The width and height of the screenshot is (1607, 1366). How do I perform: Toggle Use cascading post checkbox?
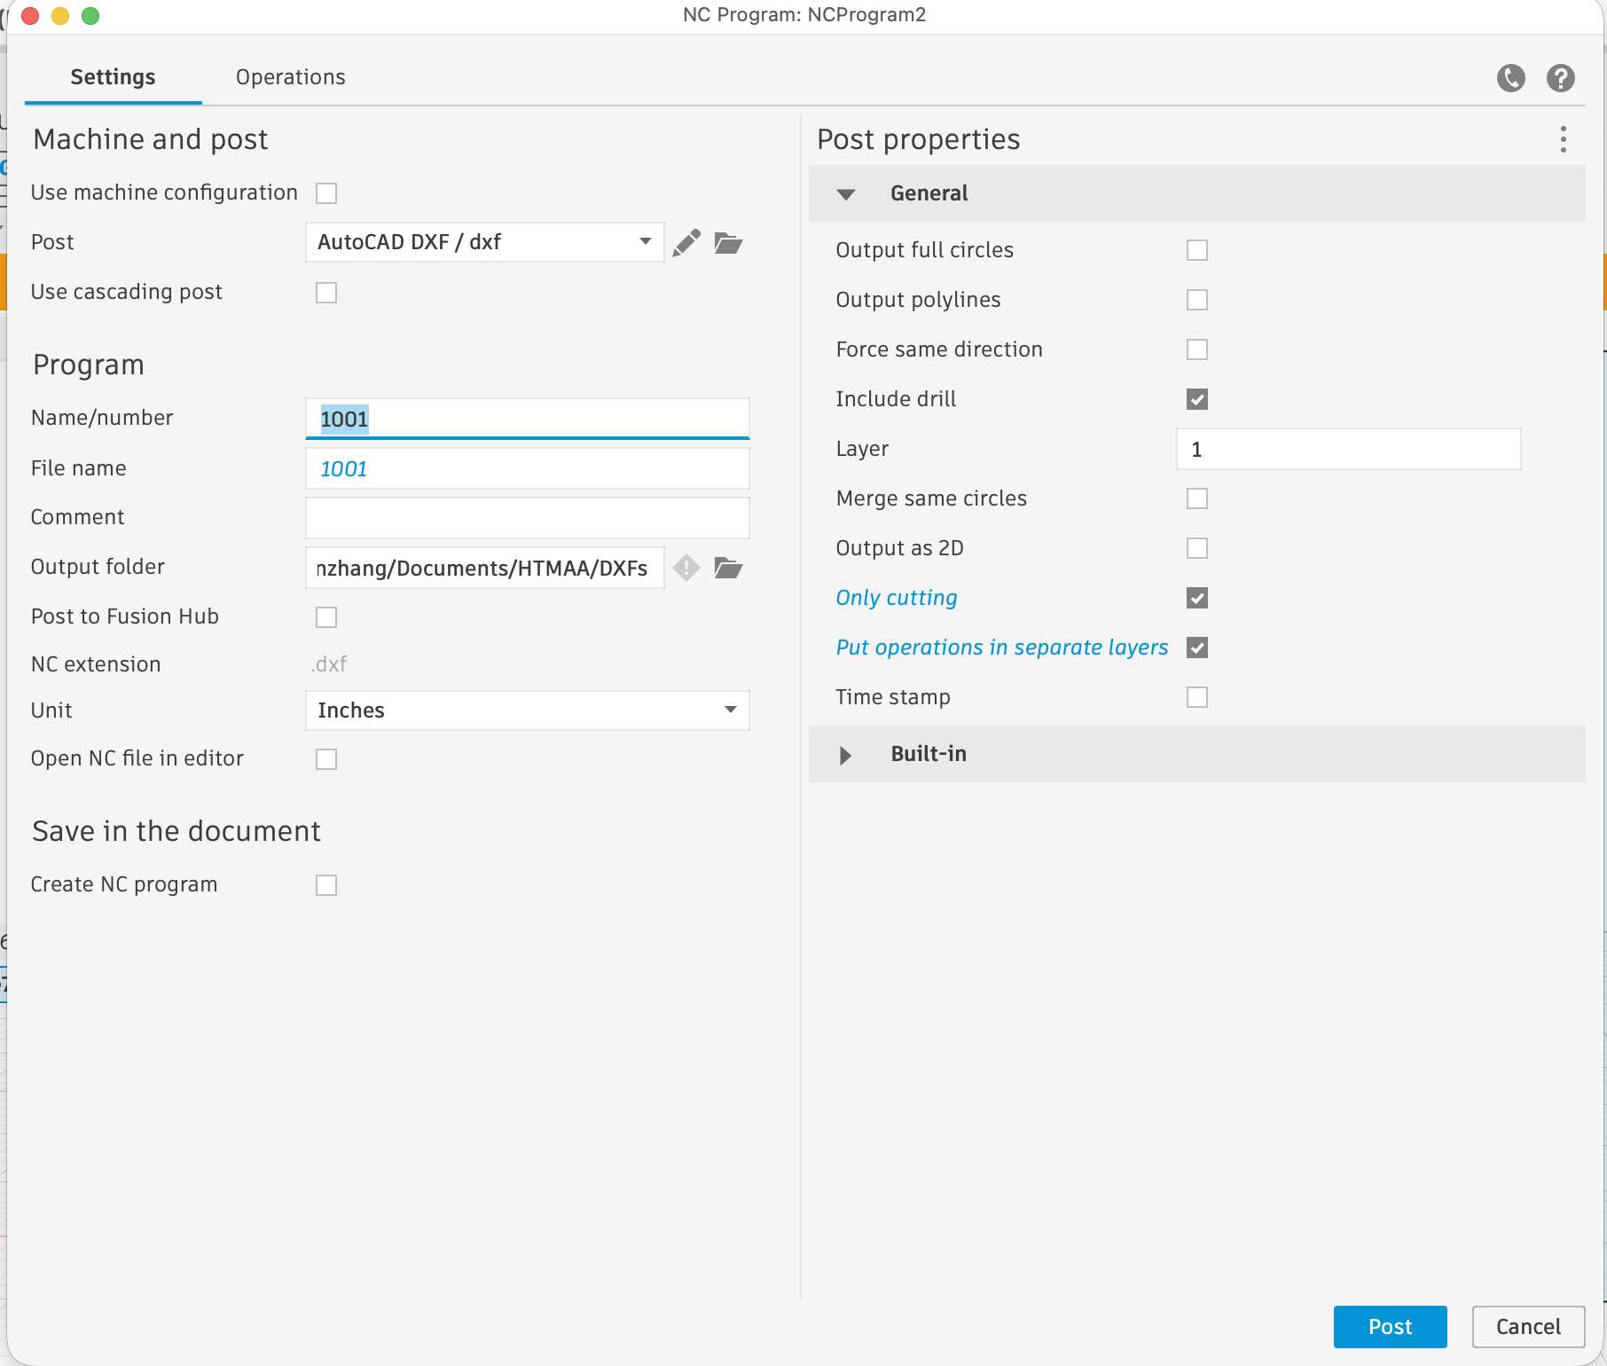[326, 293]
